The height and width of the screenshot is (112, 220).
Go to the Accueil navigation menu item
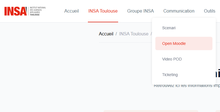coord(72,11)
